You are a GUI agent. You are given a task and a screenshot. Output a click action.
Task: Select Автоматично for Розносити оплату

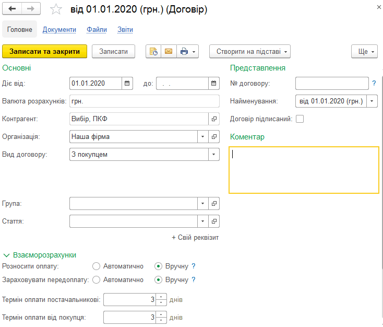pyautogui.click(x=96, y=266)
